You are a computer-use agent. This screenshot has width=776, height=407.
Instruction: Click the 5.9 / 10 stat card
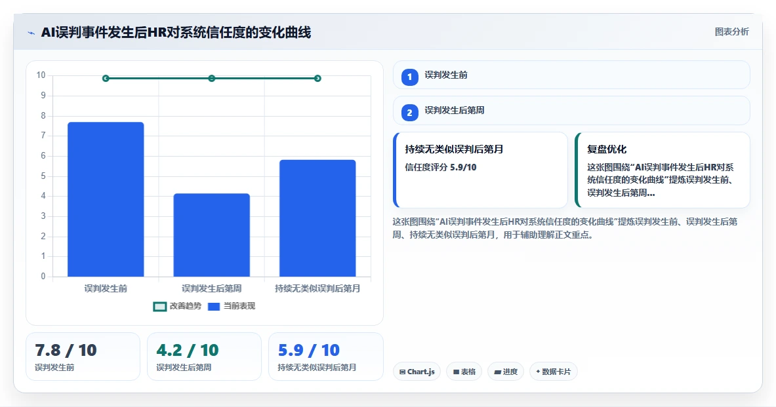point(325,357)
